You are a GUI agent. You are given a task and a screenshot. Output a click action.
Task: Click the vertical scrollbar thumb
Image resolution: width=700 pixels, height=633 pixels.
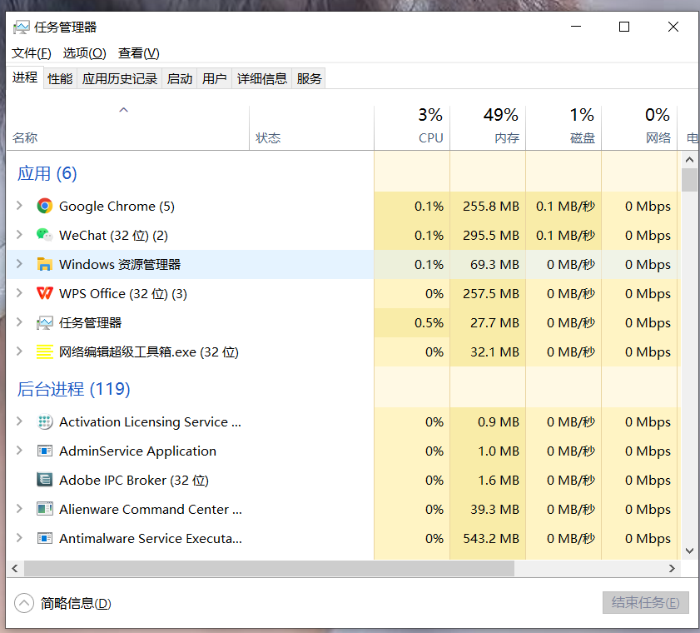(x=689, y=180)
